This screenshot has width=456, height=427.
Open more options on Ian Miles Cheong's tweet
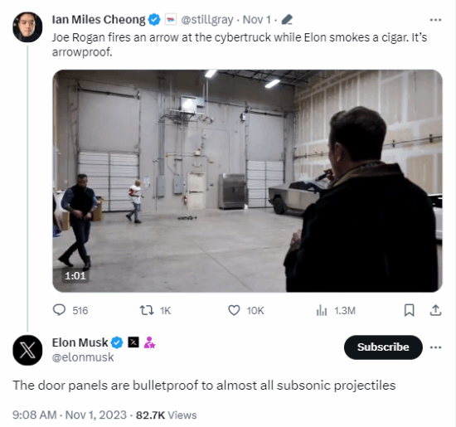[435, 20]
